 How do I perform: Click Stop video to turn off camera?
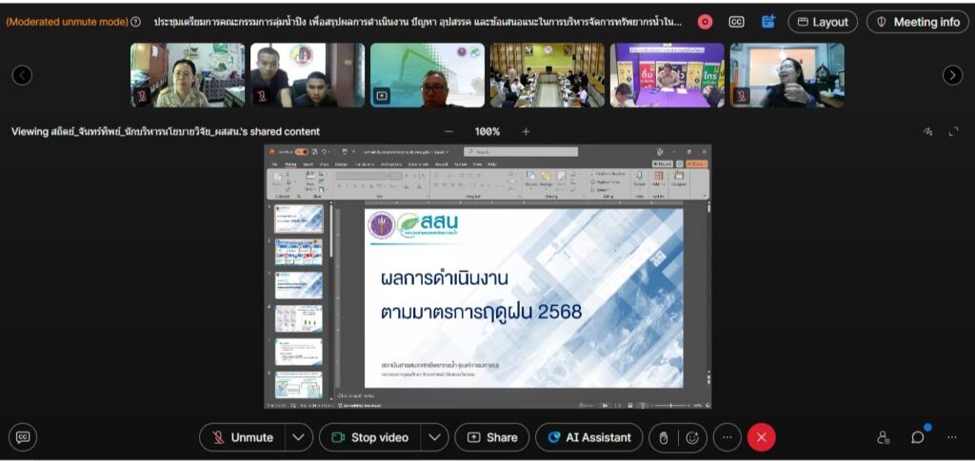point(370,437)
